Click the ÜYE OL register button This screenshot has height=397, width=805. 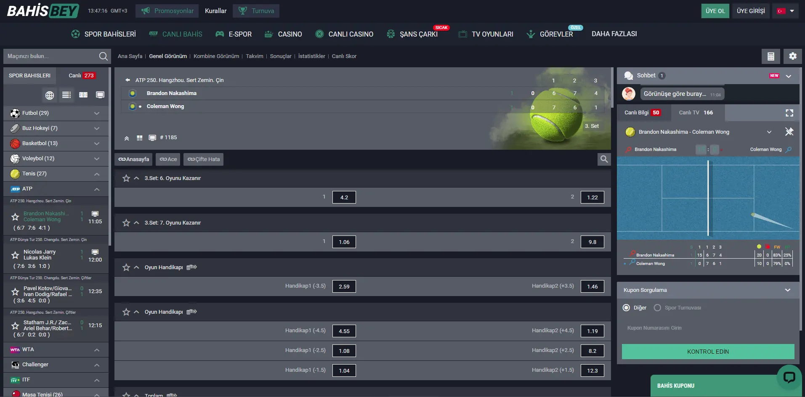click(715, 11)
